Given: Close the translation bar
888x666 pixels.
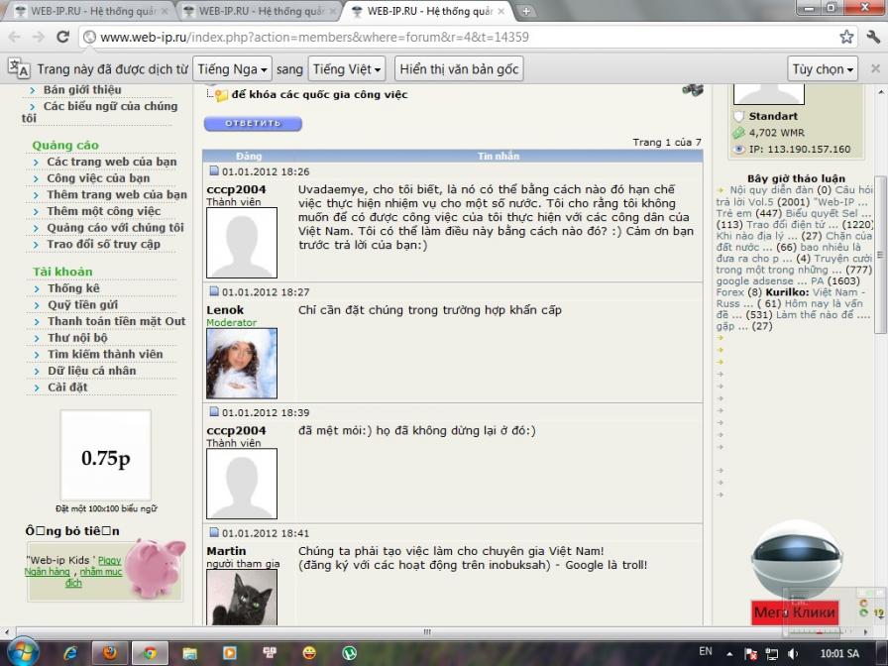Looking at the screenshot, I should [875, 69].
